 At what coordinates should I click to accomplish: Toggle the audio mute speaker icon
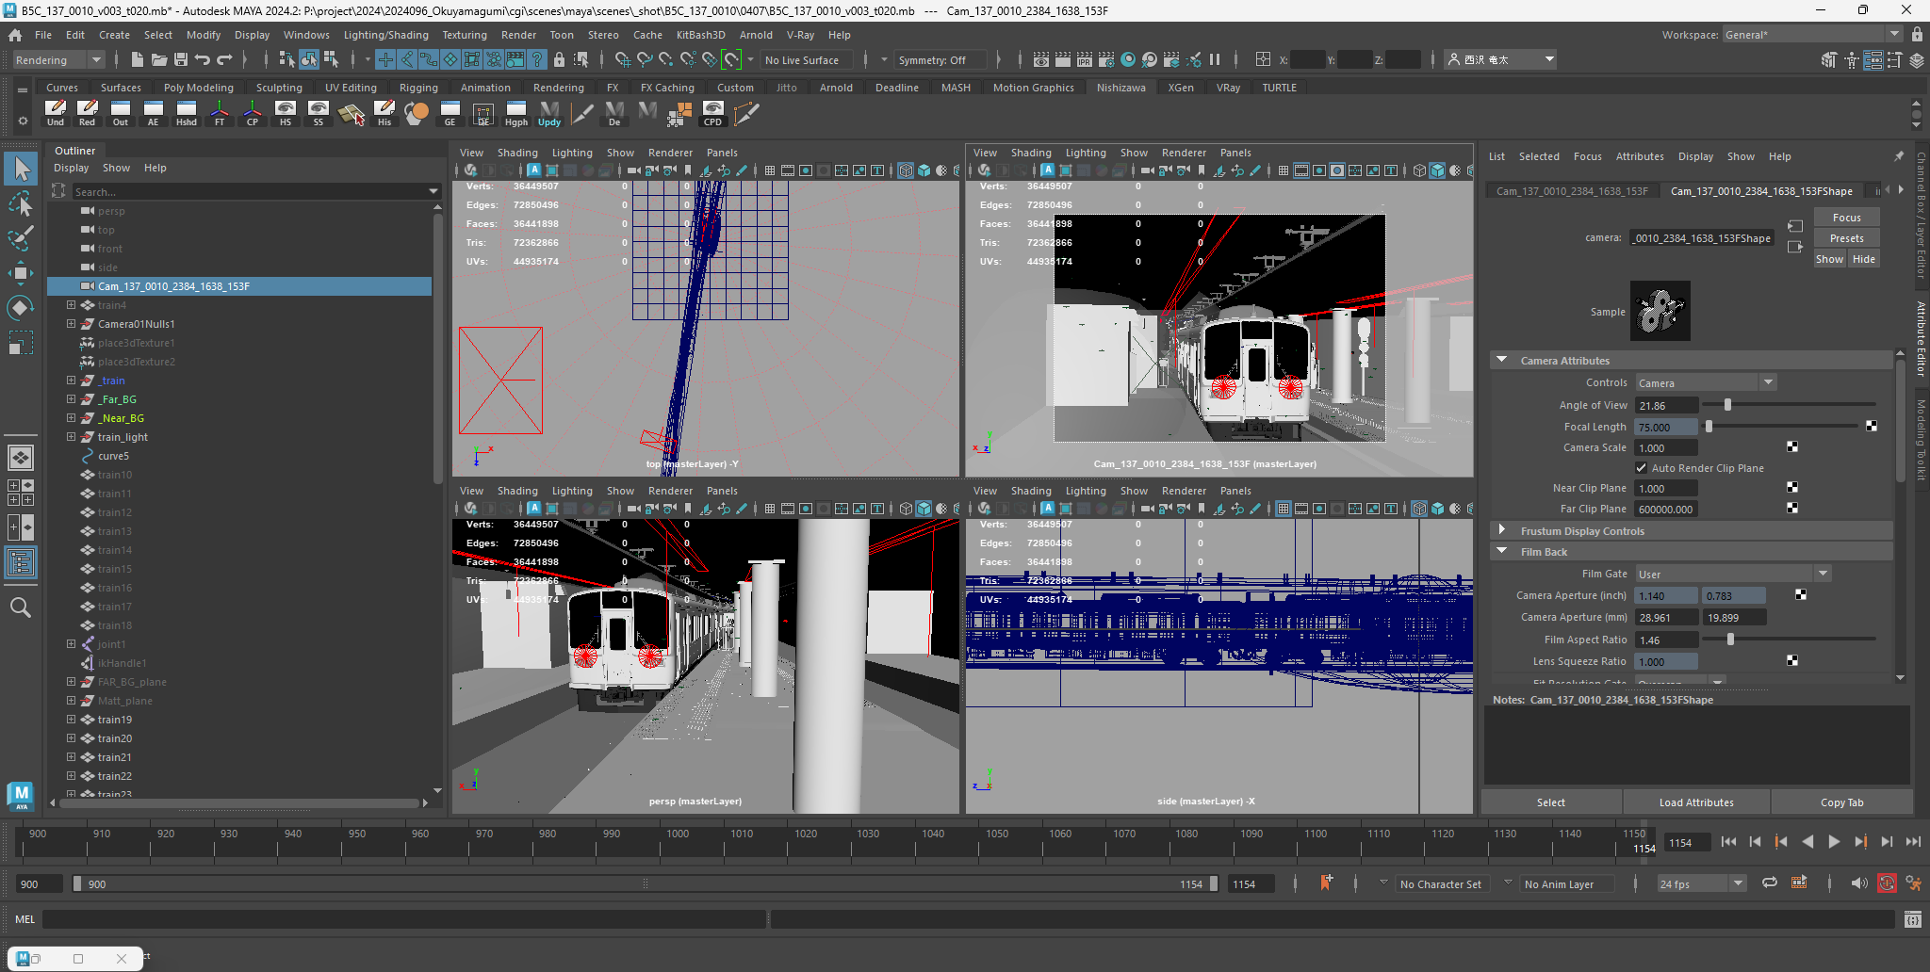pos(1858,883)
